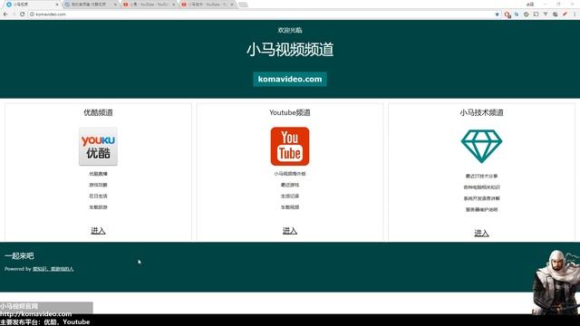The image size is (580, 326).
Task: Click 进入 under the Youtube频道 card
Action: pos(290,231)
